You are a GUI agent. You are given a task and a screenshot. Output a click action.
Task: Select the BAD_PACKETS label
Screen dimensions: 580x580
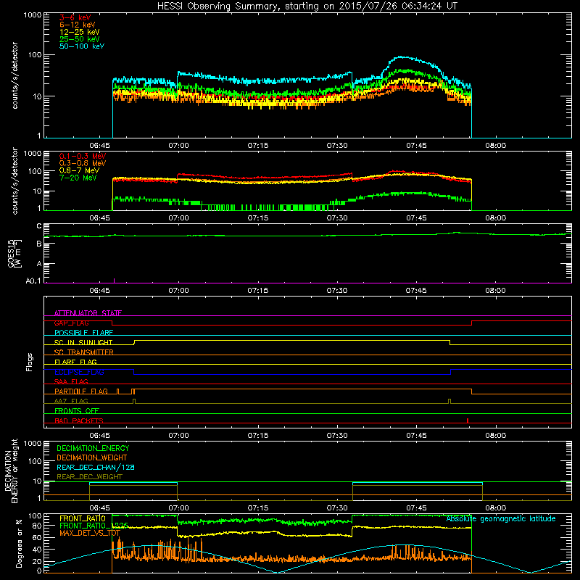point(79,420)
